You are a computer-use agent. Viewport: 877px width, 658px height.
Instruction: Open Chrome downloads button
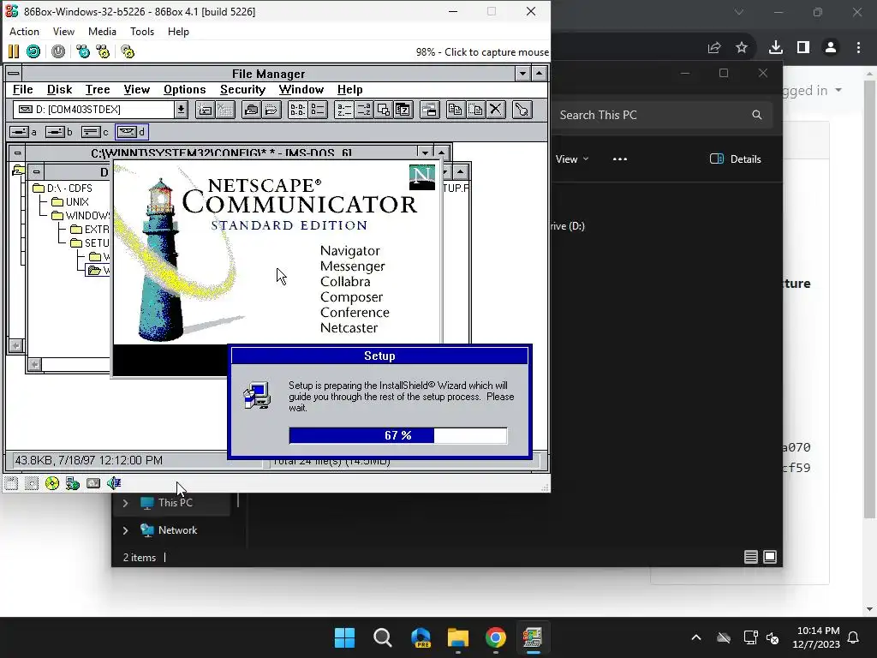pos(775,48)
